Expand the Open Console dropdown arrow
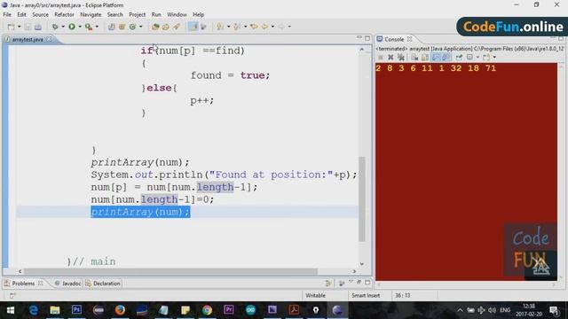The image size is (568, 319). pyautogui.click(x=494, y=57)
